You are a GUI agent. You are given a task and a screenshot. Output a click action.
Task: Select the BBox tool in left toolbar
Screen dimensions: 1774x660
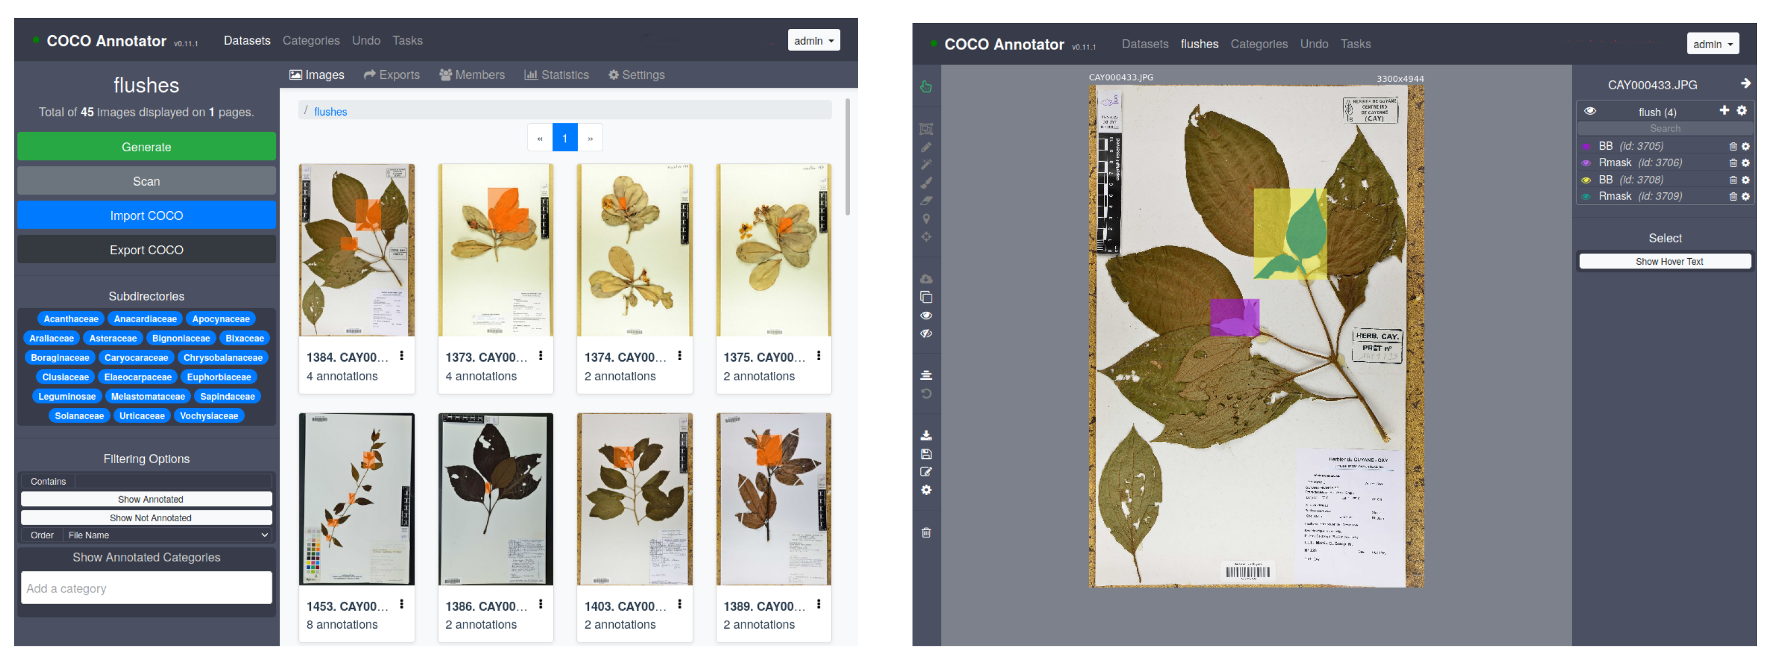[926, 129]
